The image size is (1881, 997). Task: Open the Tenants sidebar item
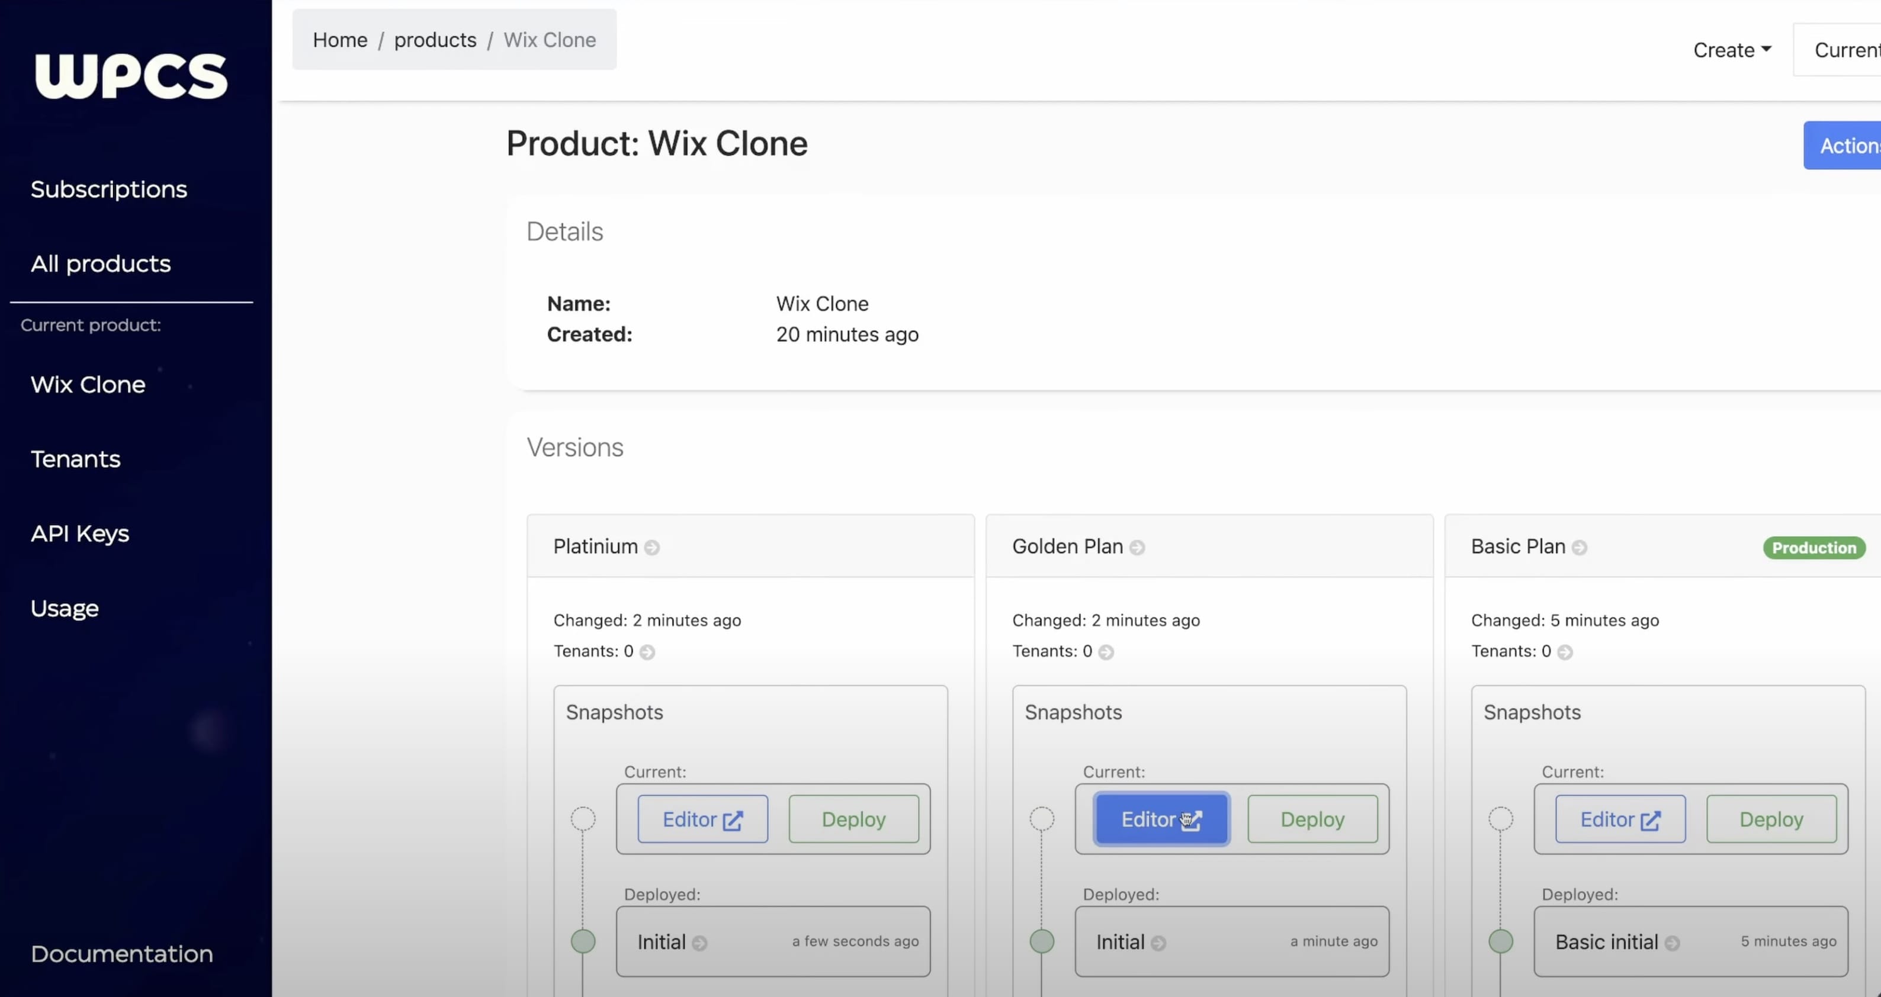tap(75, 459)
